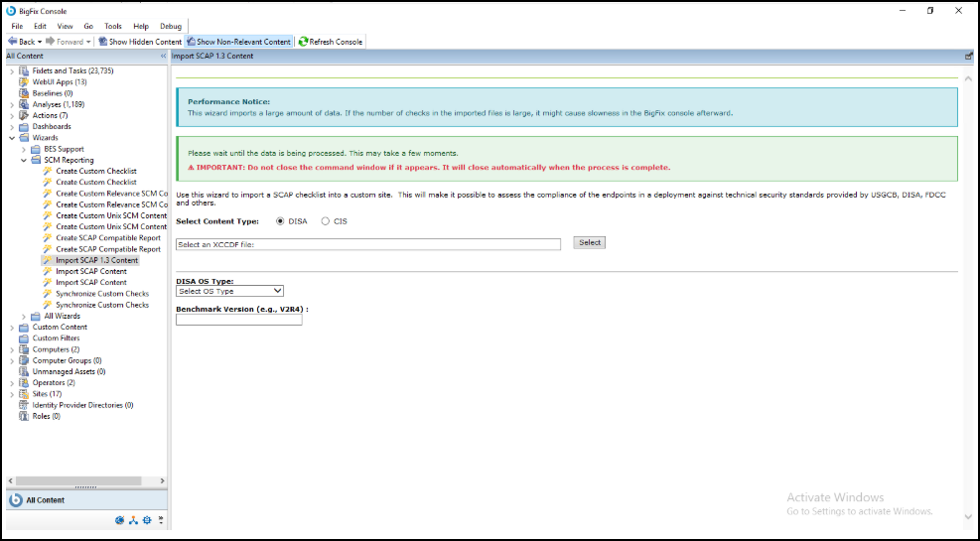Open the Select OS Type dropdown

pyautogui.click(x=229, y=291)
